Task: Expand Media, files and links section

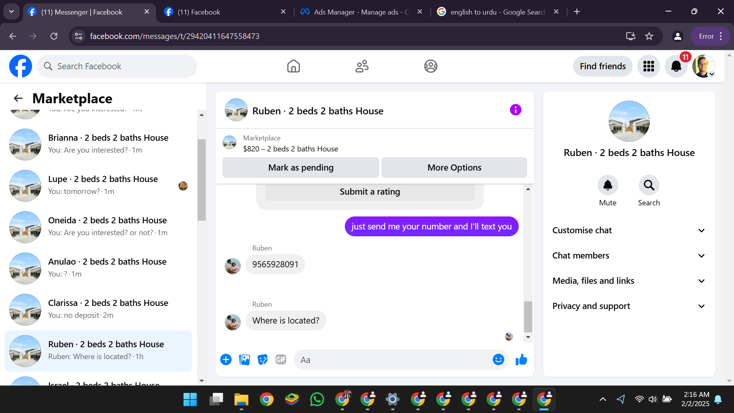Action: [x=628, y=281]
